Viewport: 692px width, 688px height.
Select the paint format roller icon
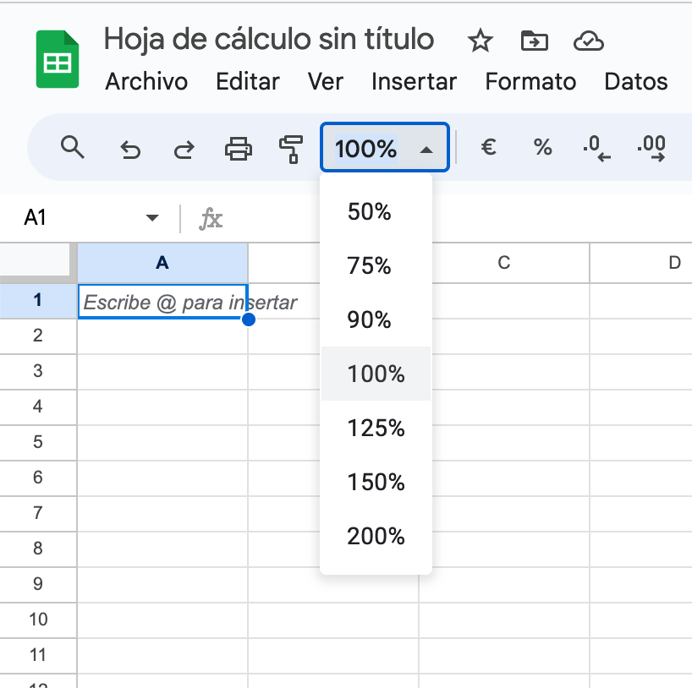click(290, 150)
